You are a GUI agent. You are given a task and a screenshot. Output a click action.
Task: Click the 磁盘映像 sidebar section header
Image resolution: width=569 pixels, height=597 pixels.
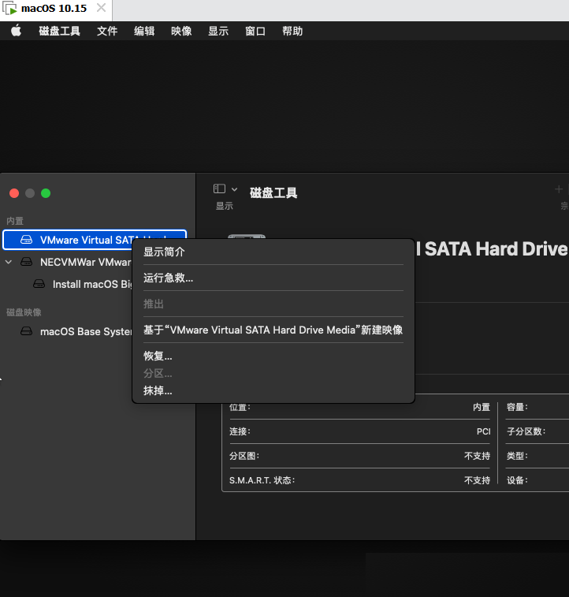(24, 312)
